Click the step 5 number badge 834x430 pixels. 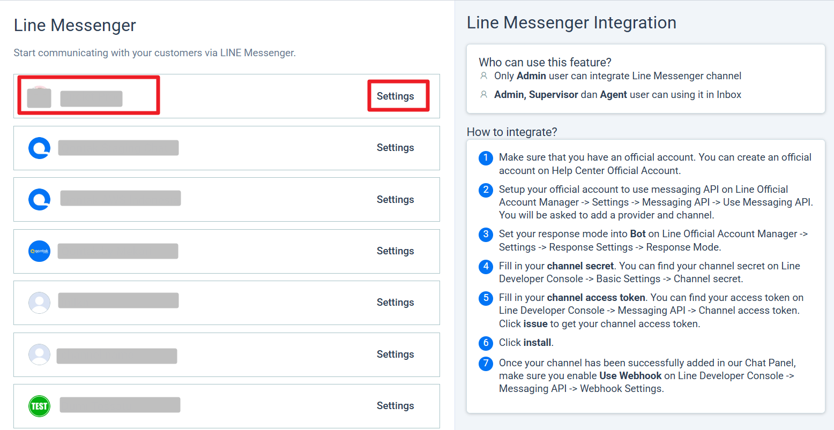coord(486,298)
